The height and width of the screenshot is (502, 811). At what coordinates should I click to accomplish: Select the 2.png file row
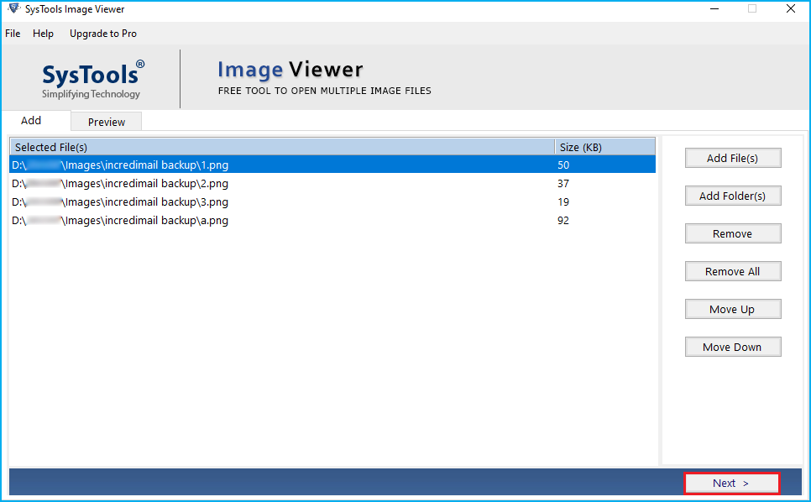332,184
